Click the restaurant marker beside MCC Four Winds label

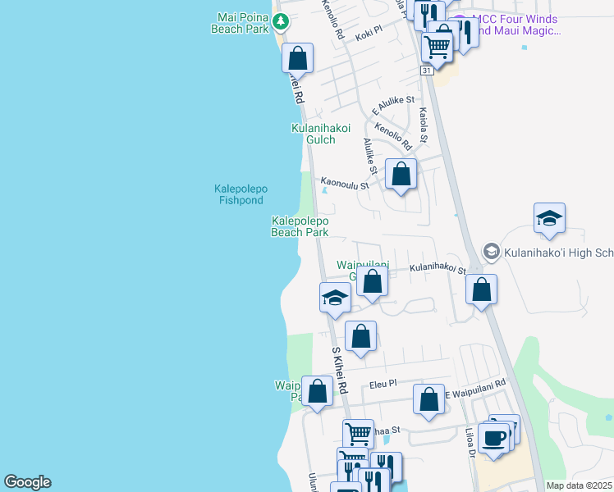[469, 34]
